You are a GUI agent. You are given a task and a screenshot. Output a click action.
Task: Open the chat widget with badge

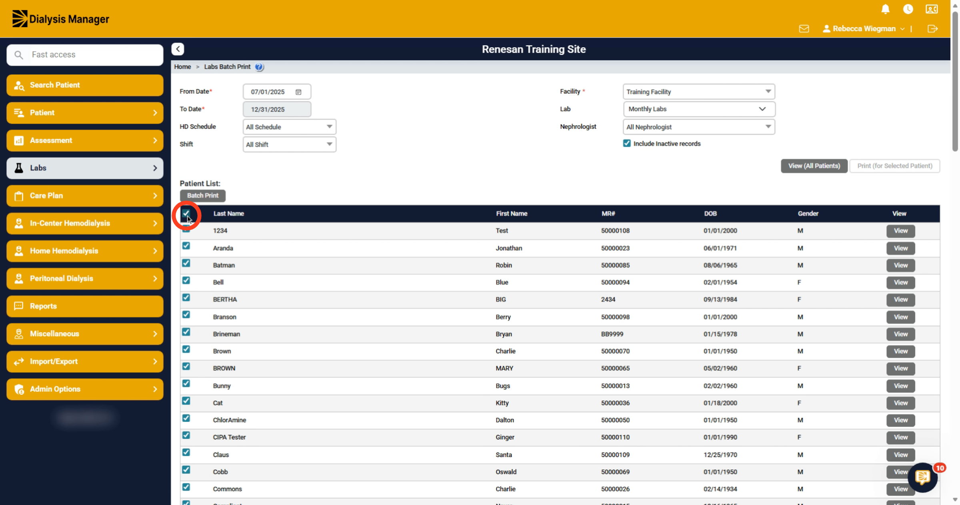pos(923,477)
